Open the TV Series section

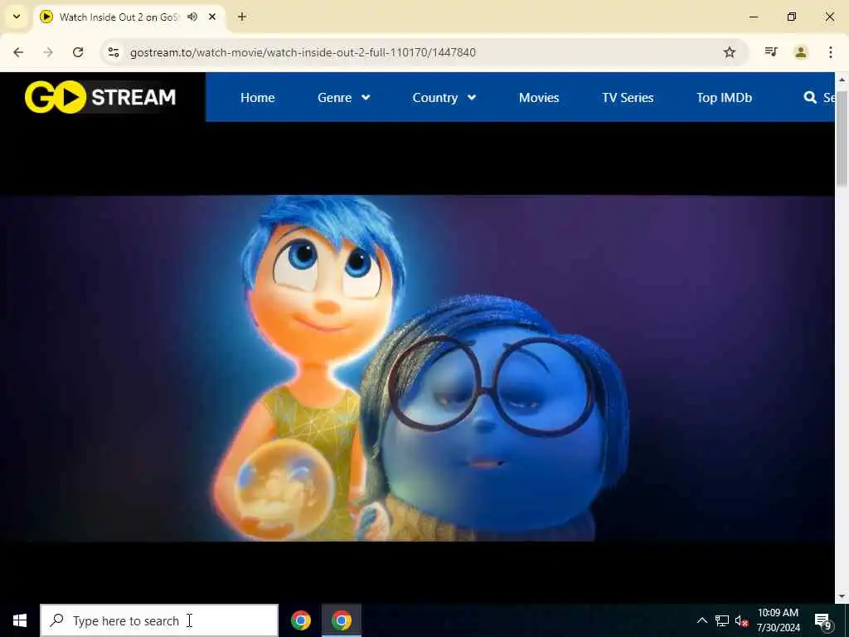628,98
